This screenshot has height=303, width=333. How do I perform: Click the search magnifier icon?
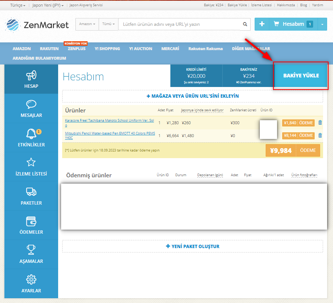point(245,24)
